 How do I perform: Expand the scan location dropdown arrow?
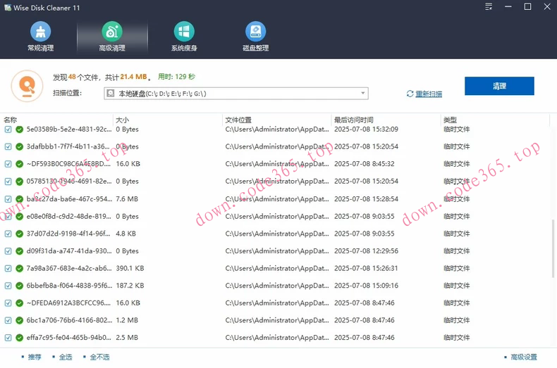362,94
